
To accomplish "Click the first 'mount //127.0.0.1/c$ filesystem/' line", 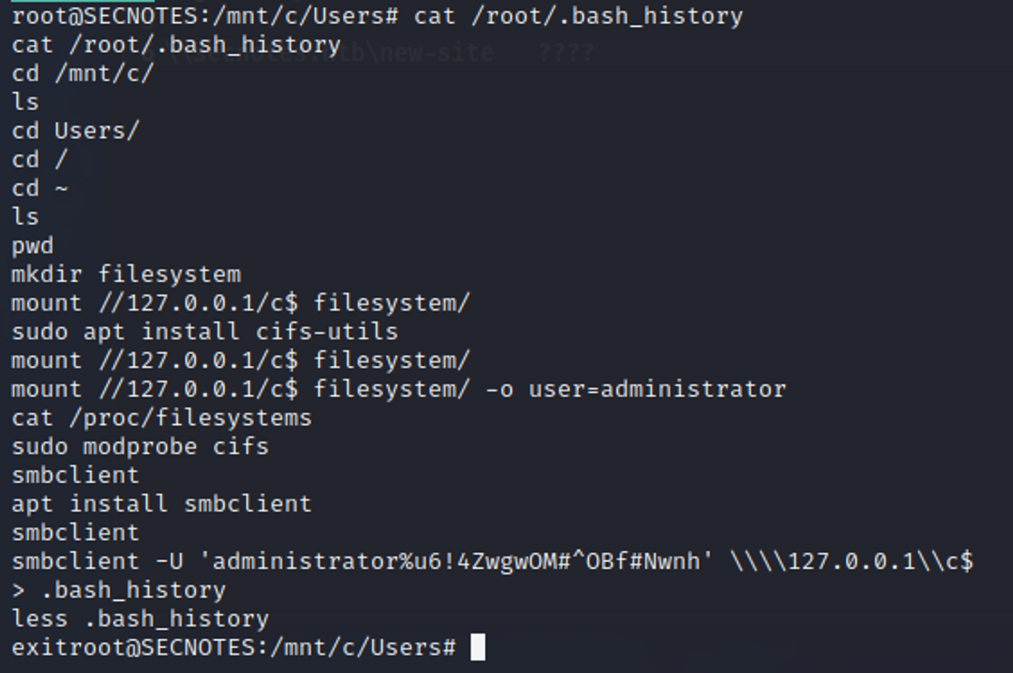I will coord(241,304).
